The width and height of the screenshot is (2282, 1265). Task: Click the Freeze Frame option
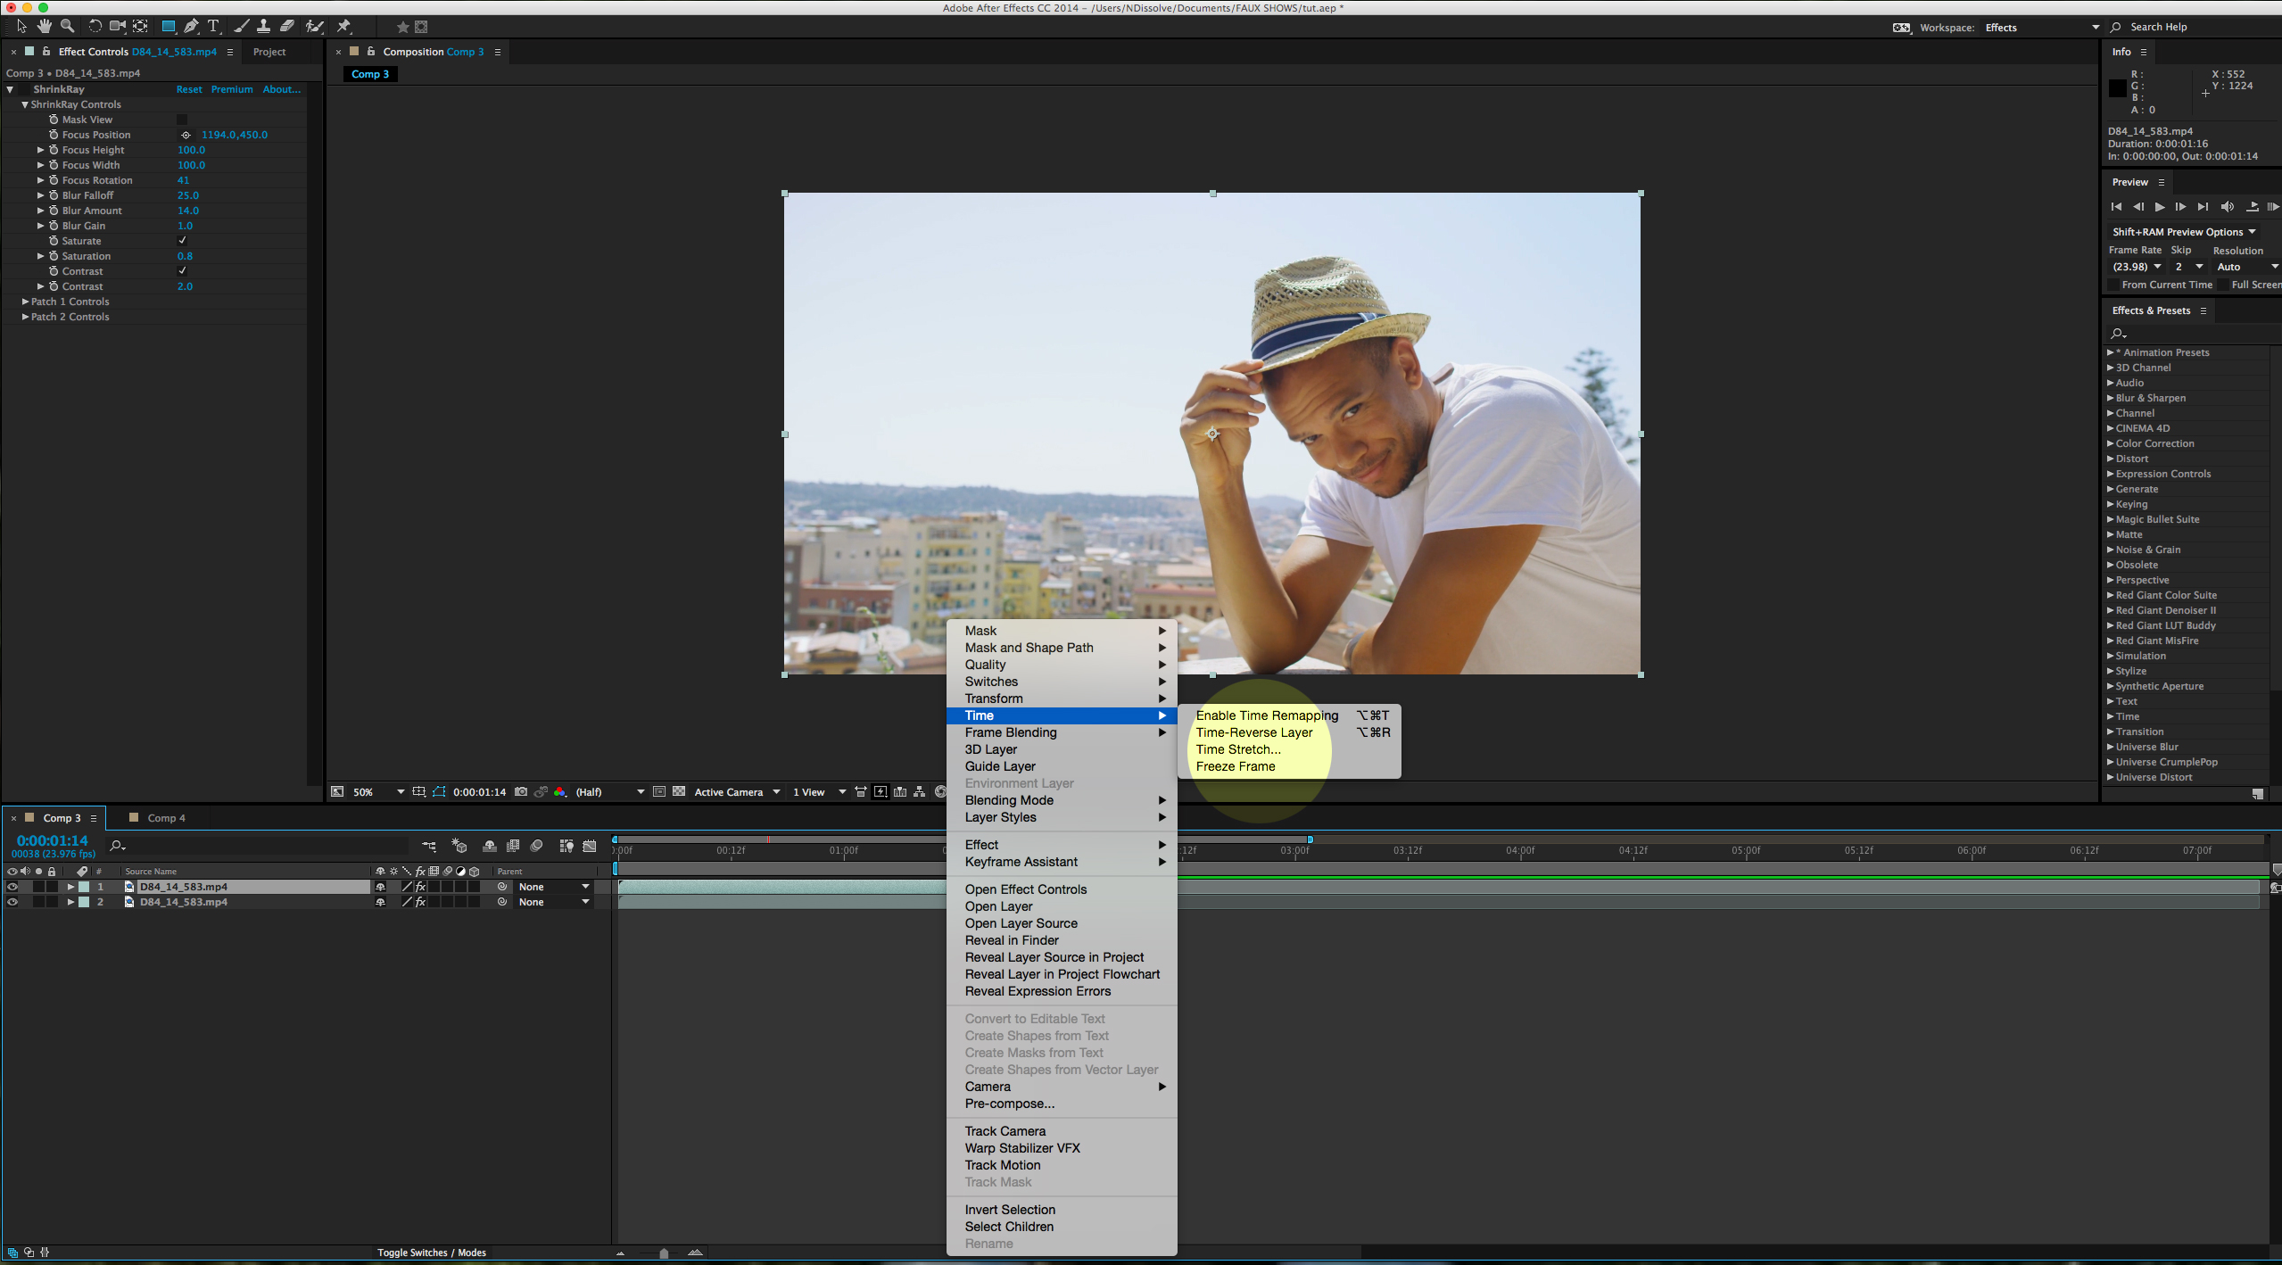click(x=1236, y=765)
